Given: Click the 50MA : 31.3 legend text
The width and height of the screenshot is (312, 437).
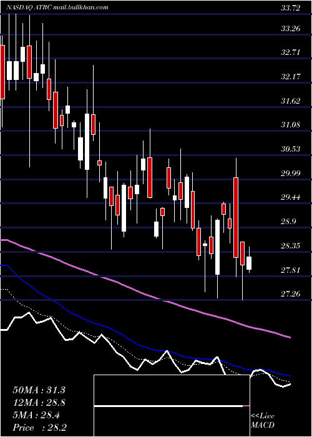Looking at the screenshot, I should (x=39, y=390).
